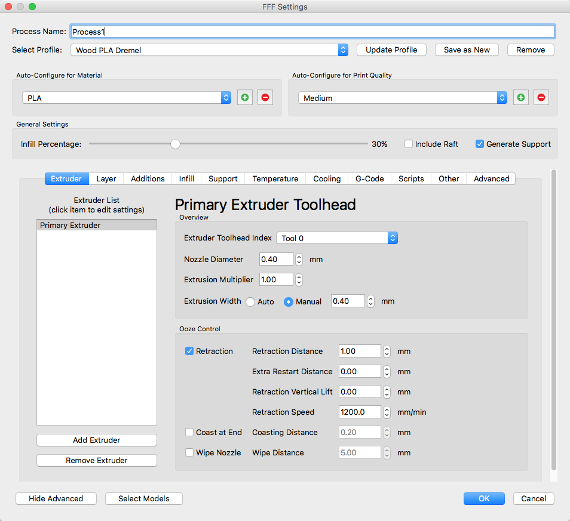Click the Add Extruder button
The image size is (570, 521).
point(97,440)
